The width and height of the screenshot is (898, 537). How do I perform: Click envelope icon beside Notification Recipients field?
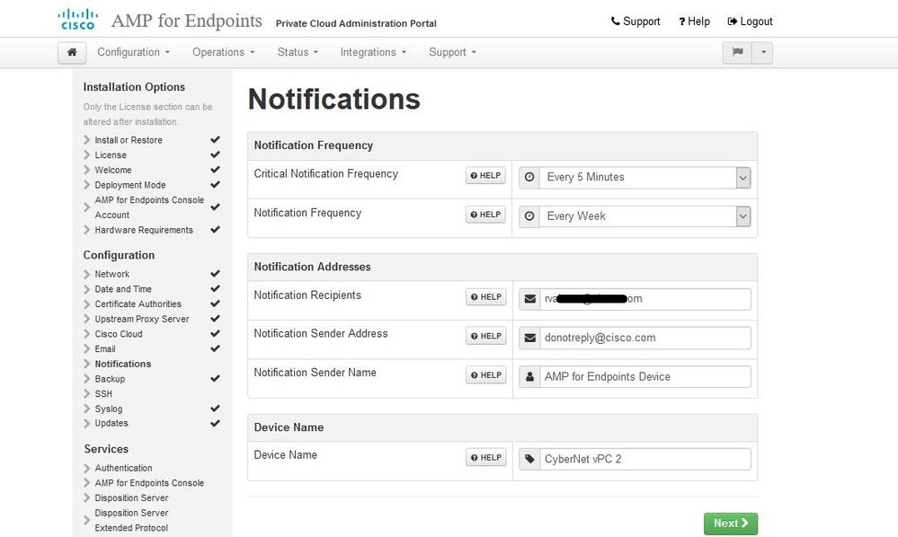(529, 298)
